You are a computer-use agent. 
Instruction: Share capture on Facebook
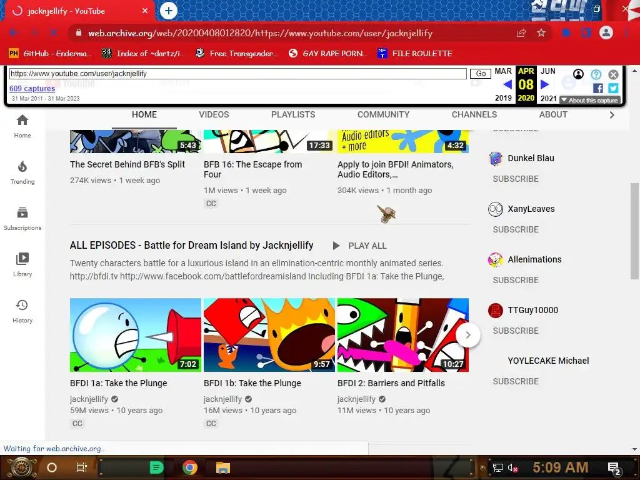coord(598,88)
